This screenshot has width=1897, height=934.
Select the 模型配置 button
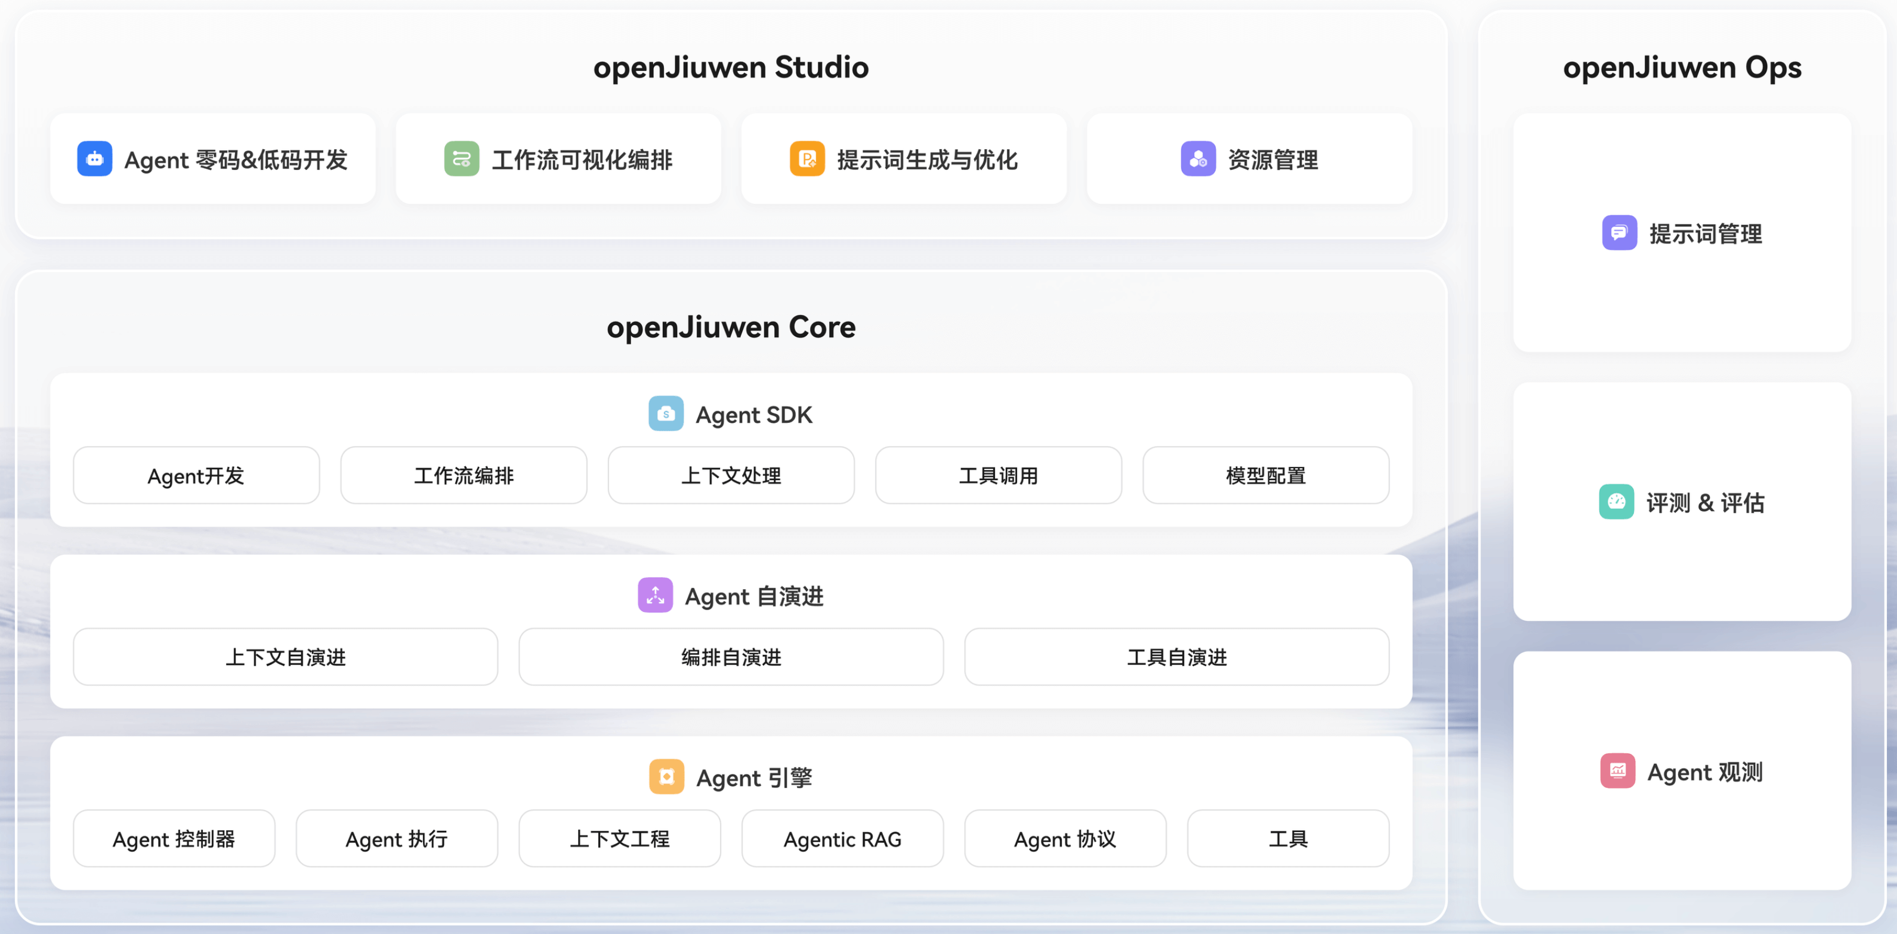[1265, 475]
